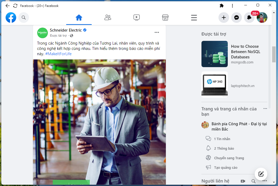Click Tạo quảng cáo create ad
Screen dimensions: 278x186
click(x=226, y=168)
